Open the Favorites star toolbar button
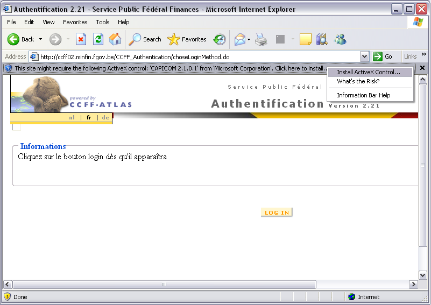The width and height of the screenshot is (431, 305). pos(187,39)
